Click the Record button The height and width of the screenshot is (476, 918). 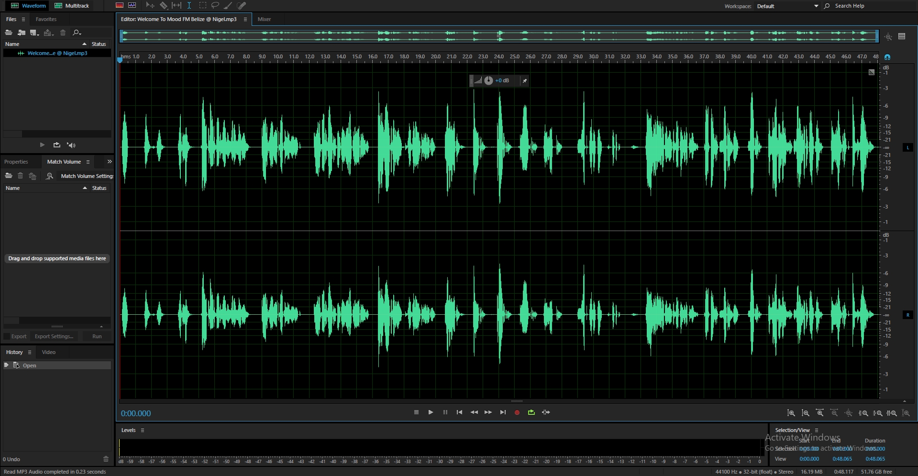[x=517, y=412]
